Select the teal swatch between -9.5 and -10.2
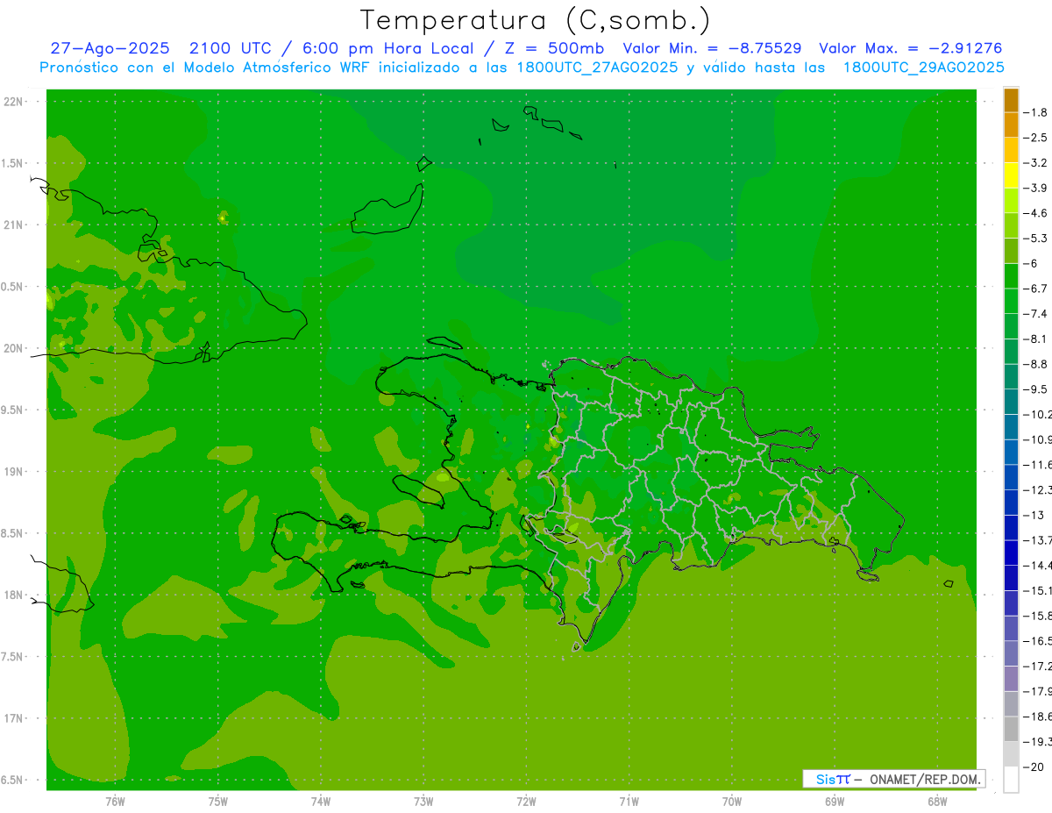The image size is (1052, 813). tap(1011, 402)
